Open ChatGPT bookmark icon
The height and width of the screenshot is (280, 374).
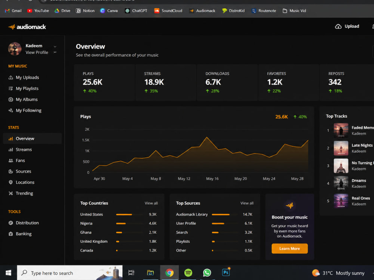(128, 11)
